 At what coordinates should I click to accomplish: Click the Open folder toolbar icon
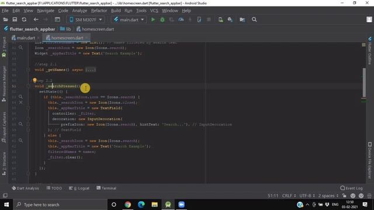5,19
